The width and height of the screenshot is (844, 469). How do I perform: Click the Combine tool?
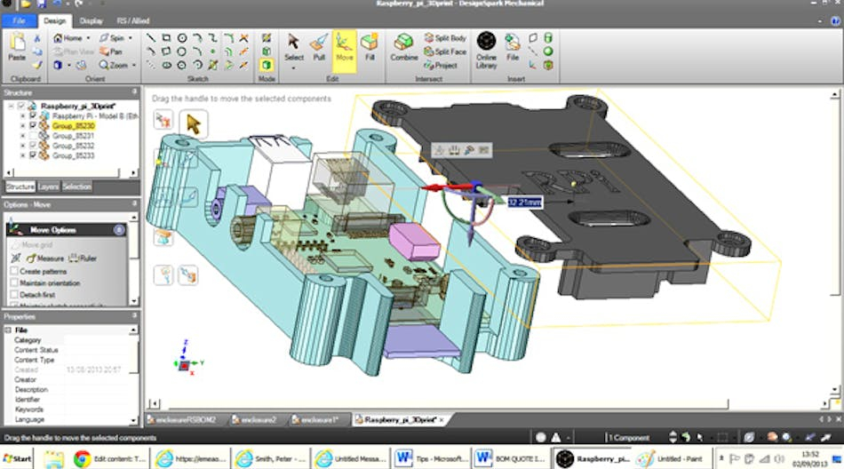403,49
